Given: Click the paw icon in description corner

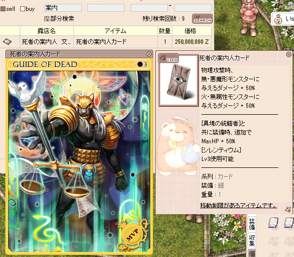Looking at the screenshot, I should pos(288,209).
